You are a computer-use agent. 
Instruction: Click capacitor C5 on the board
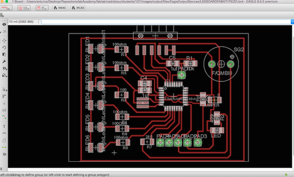173,63
